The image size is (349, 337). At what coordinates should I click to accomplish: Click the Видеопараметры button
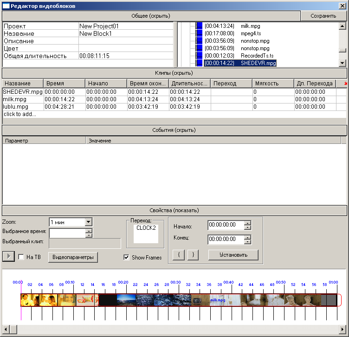73,257
